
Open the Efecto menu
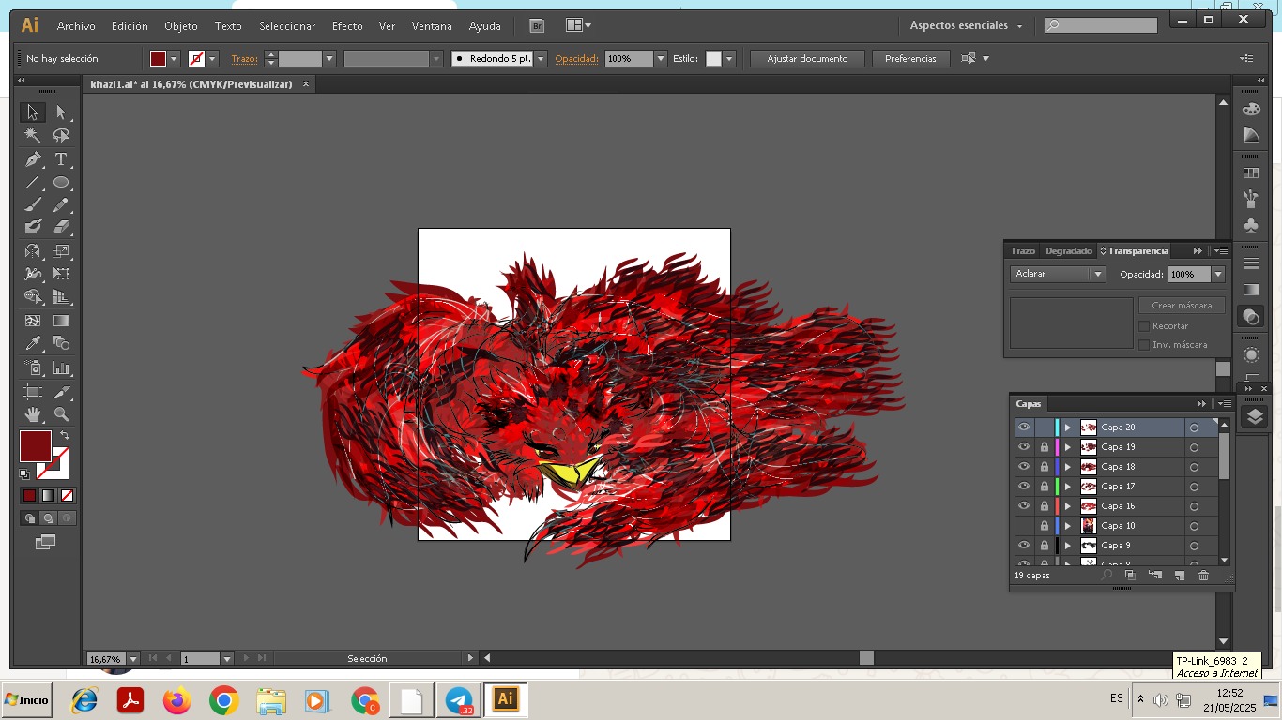347,26
